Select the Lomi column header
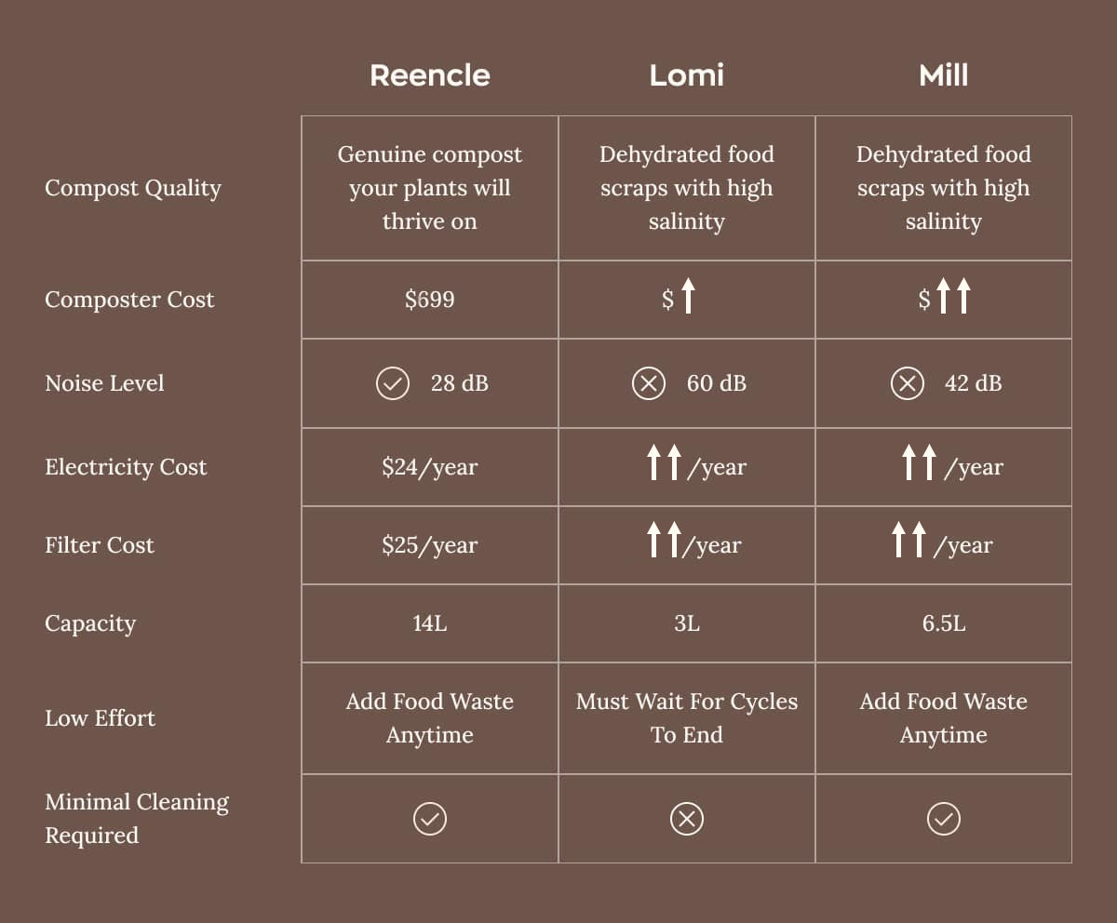Screen dimensions: 1117x923 [687, 75]
